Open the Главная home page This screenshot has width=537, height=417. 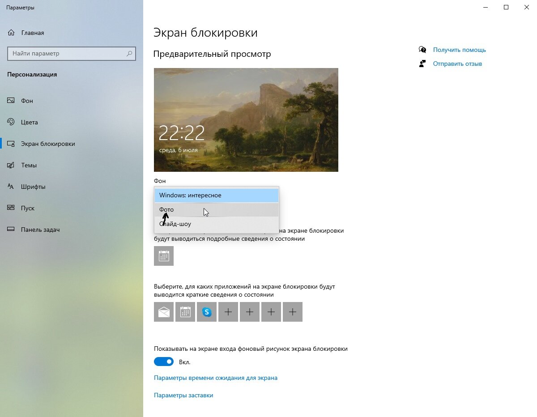point(72,33)
